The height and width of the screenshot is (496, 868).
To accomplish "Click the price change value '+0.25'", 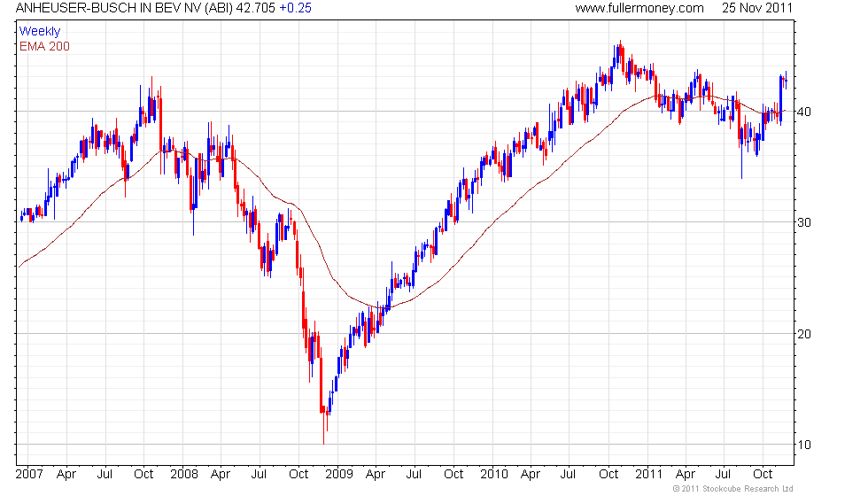I will point(295,8).
